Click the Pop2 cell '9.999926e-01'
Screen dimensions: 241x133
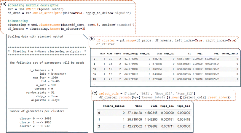point(212,74)
